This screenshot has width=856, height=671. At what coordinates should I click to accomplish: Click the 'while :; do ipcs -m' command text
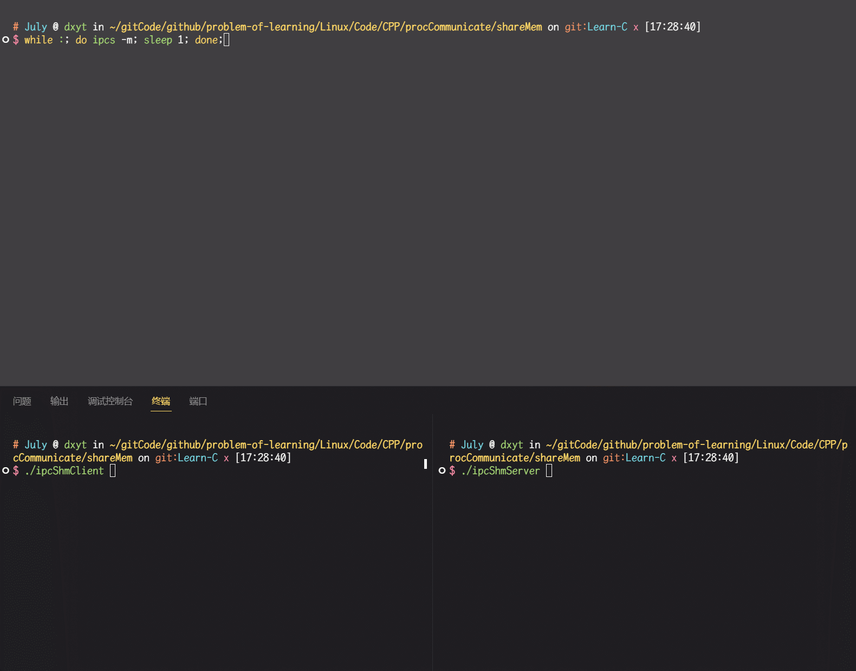coord(81,40)
